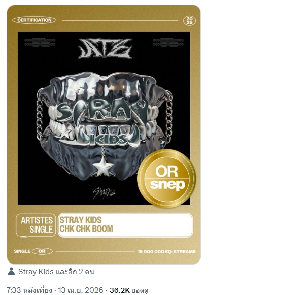Click the ATE logo on album cover
The image size is (308, 295).
pos(105,49)
